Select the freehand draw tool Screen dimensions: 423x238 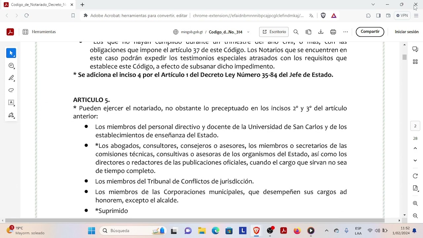[11, 90]
